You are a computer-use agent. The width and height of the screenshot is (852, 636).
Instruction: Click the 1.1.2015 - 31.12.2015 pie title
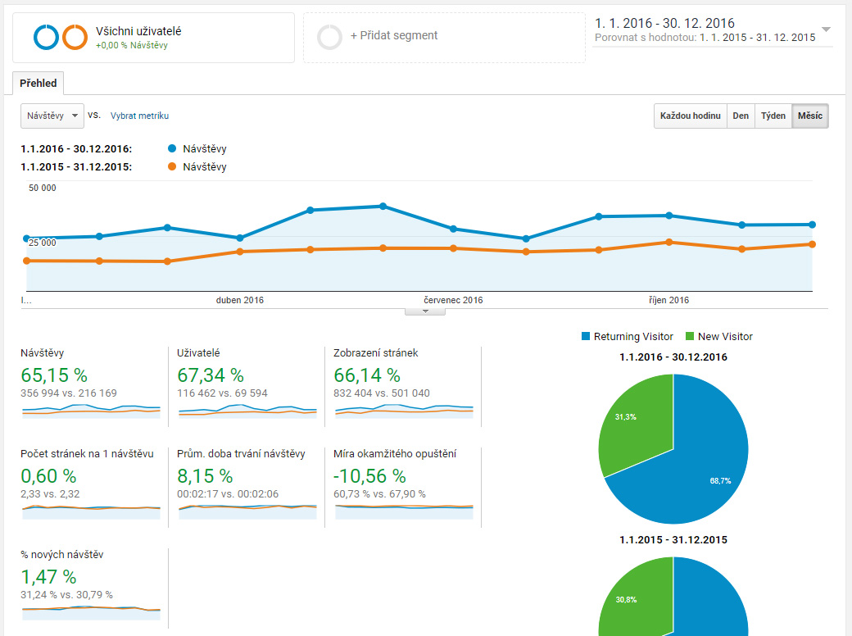pos(673,540)
